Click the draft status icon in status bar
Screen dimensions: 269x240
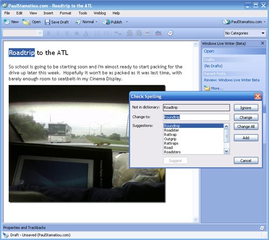(x=6, y=235)
